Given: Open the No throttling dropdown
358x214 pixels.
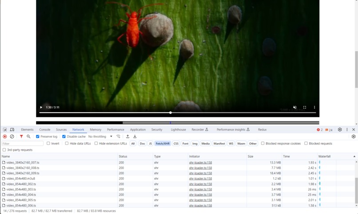Looking at the screenshot, I should tap(100, 136).
